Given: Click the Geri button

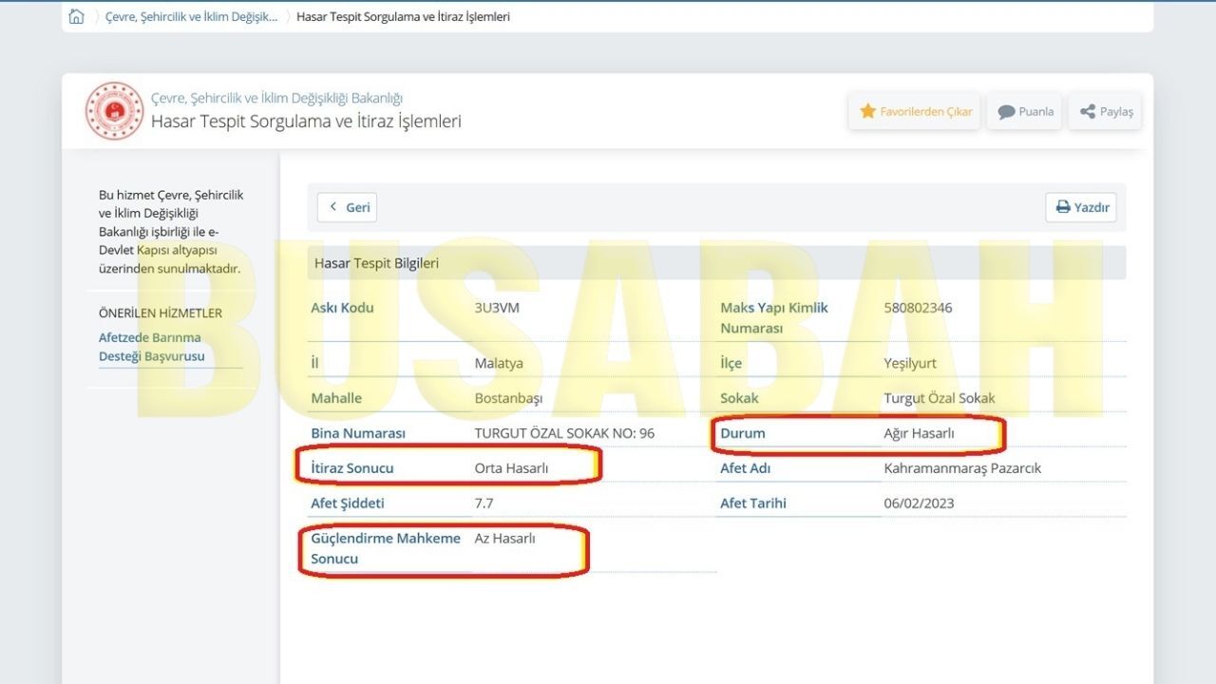Looking at the screenshot, I should click(x=347, y=207).
